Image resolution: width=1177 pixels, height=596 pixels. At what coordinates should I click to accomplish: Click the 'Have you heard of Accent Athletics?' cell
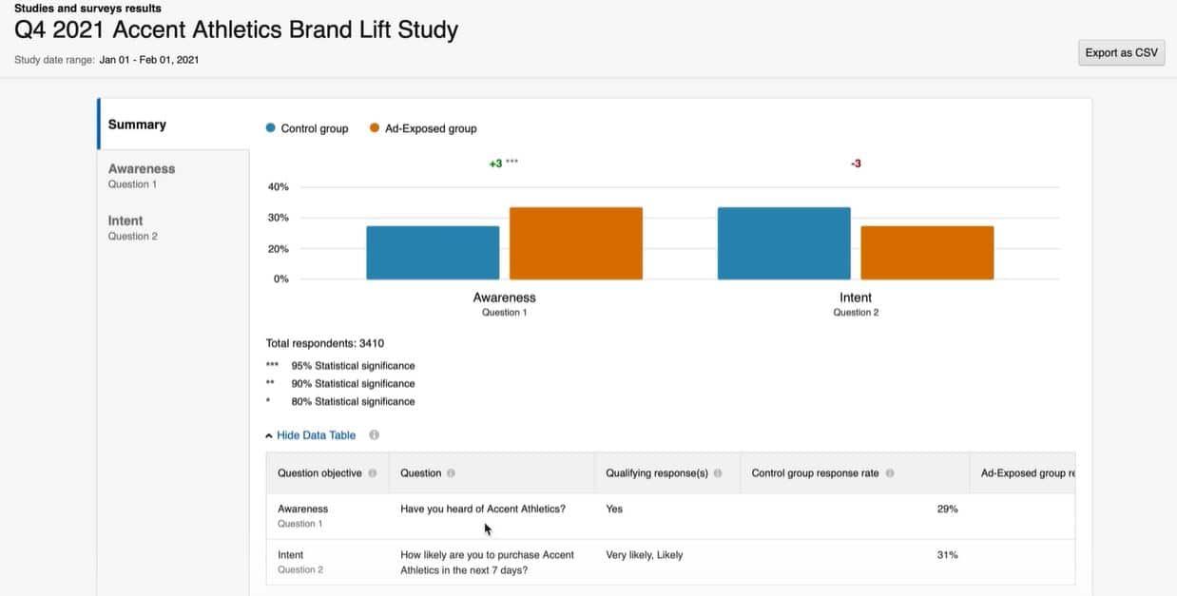[483, 509]
